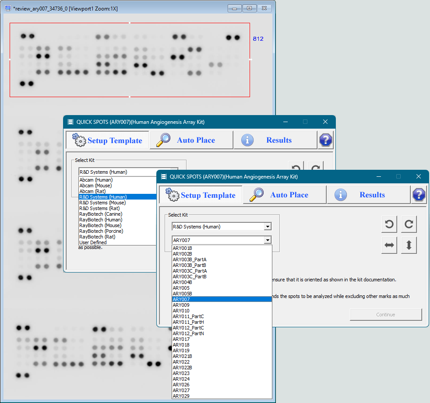Image resolution: width=430 pixels, height=403 pixels.
Task: Choose ARY027 kit entry
Action: pyautogui.click(x=222, y=390)
